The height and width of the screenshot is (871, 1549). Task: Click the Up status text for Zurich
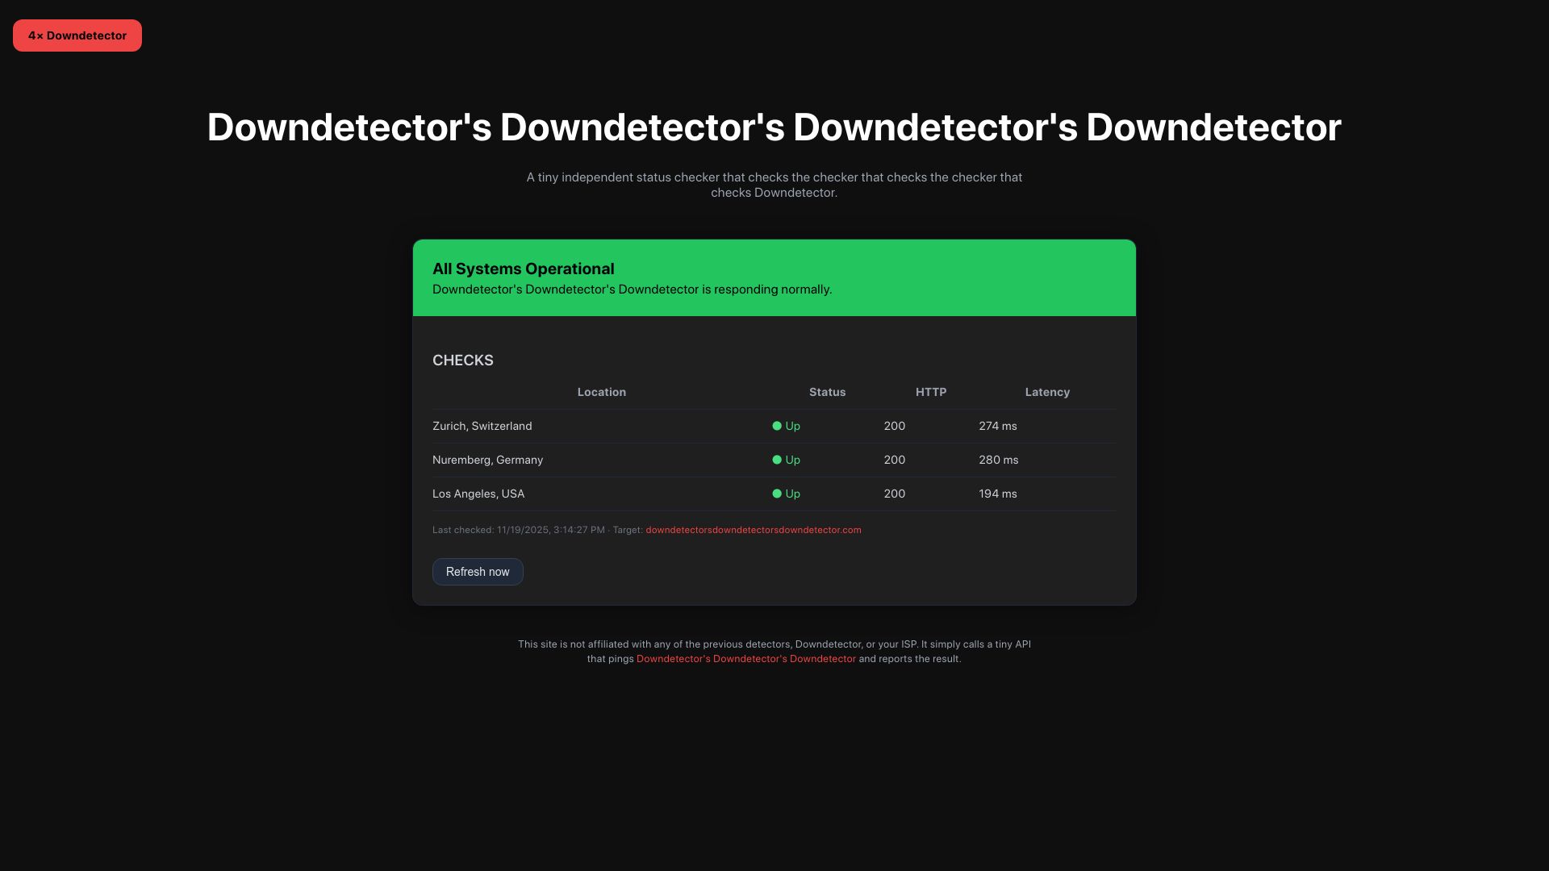793,426
